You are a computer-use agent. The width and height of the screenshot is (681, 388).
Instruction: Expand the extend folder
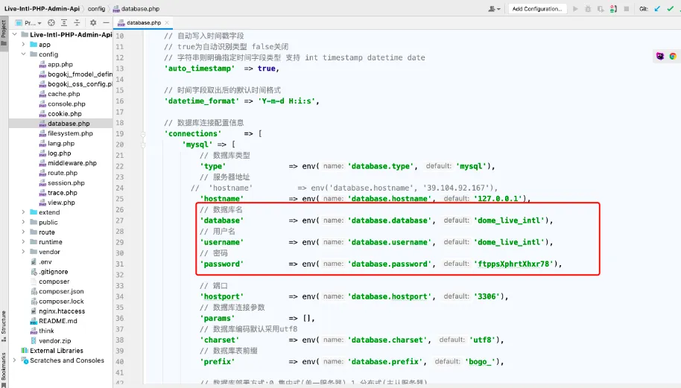click(23, 212)
